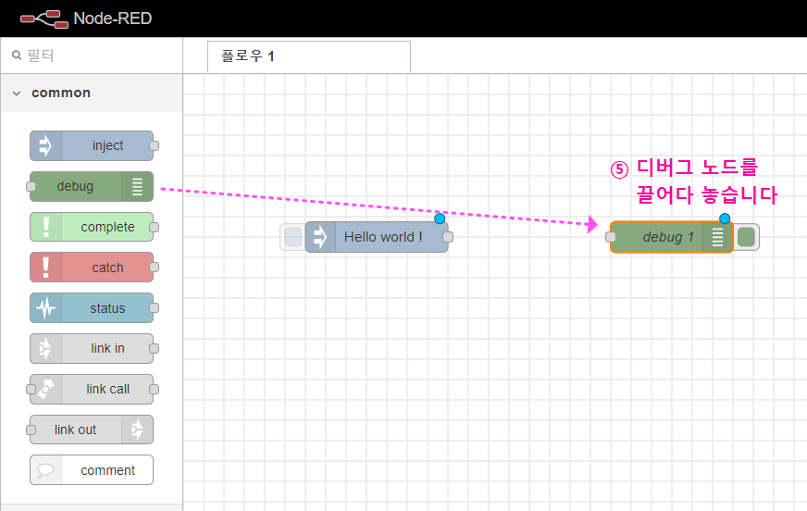807x511 pixels.
Task: Select the link out palette node
Action: pos(92,430)
